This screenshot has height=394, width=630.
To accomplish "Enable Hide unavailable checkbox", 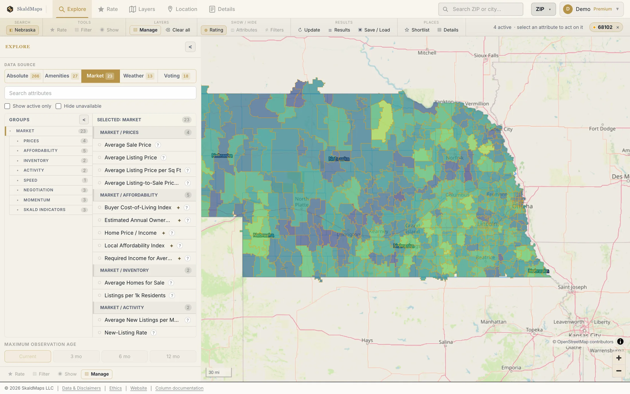I will pyautogui.click(x=58, y=106).
